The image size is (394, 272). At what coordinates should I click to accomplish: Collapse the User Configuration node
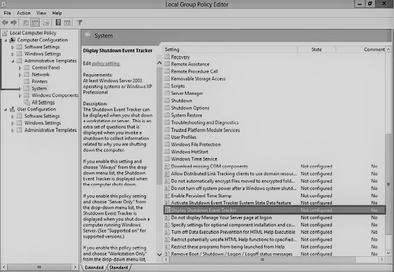[x=6, y=110]
